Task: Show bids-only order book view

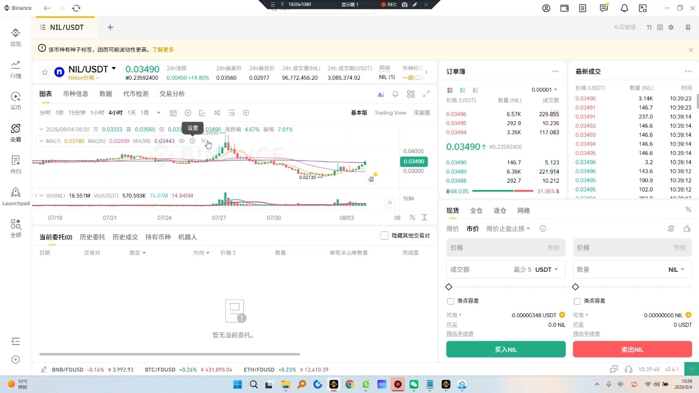Action: coord(463,90)
